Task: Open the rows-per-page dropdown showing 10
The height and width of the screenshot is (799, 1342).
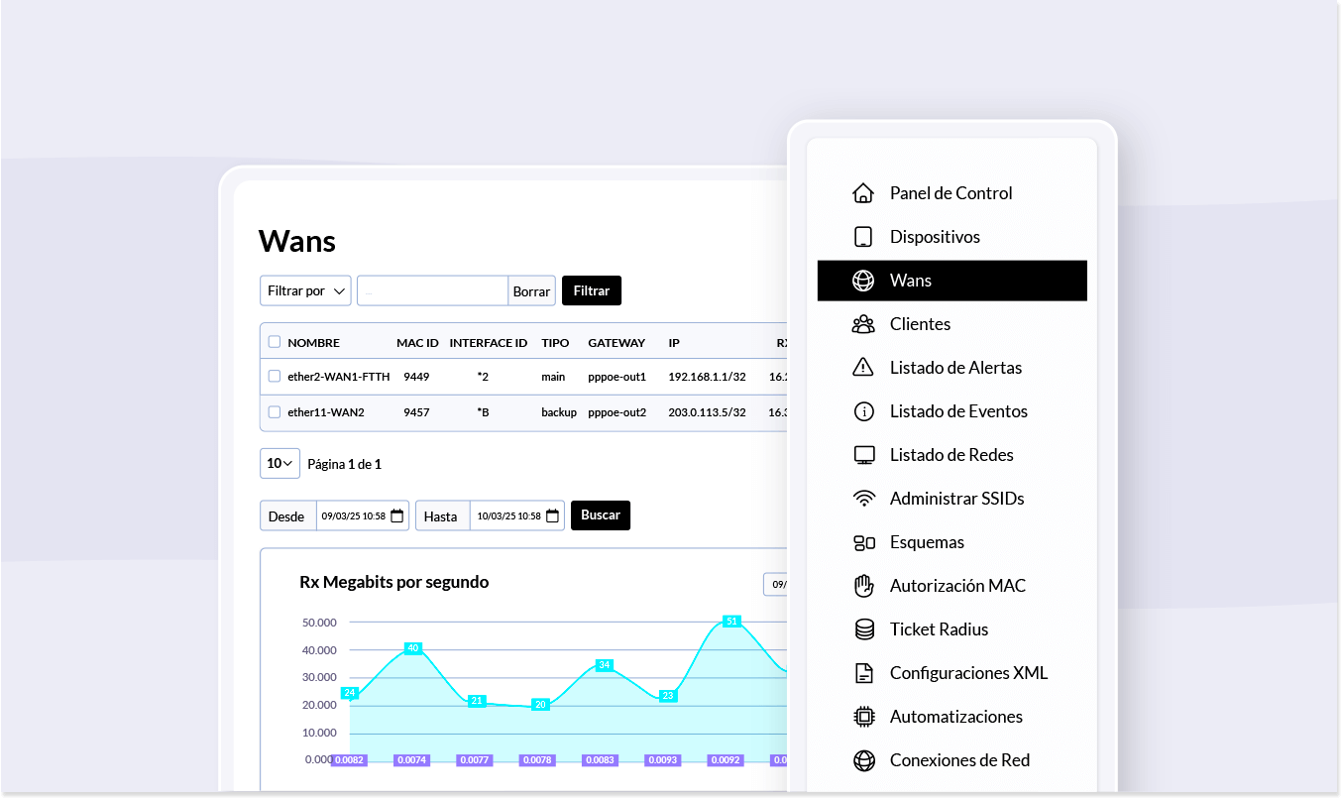Action: click(x=280, y=463)
